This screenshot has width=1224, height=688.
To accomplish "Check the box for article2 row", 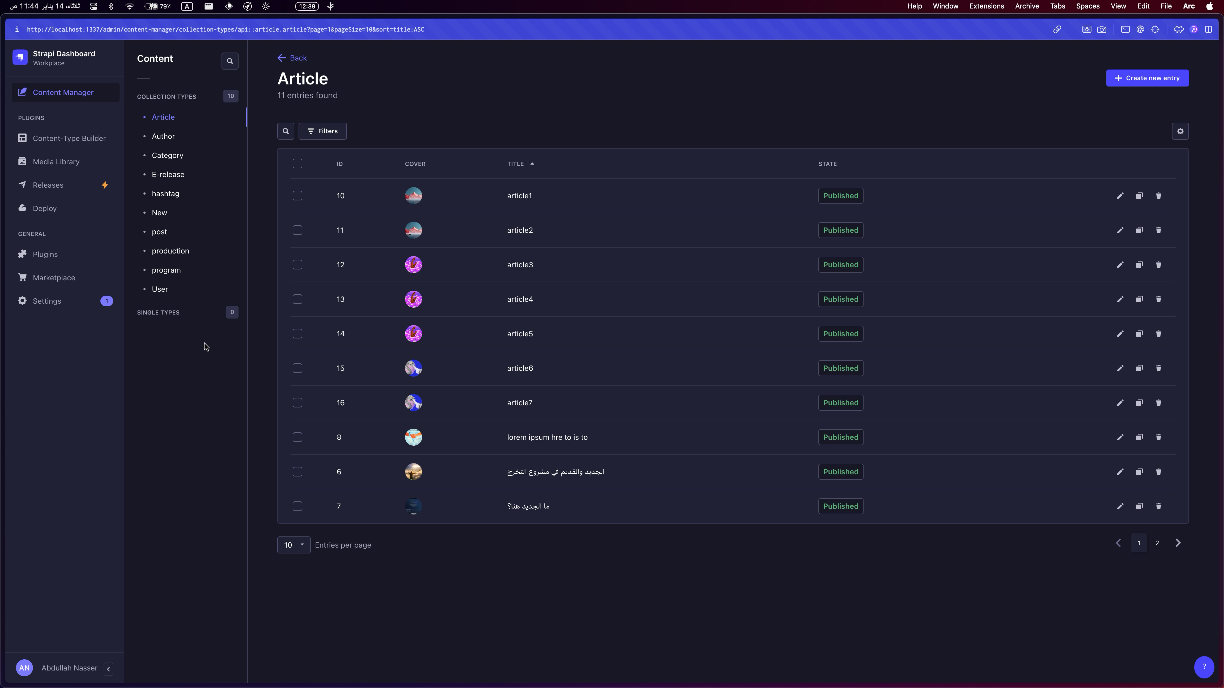I will (297, 230).
